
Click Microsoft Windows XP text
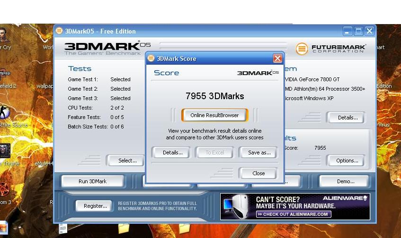point(309,98)
